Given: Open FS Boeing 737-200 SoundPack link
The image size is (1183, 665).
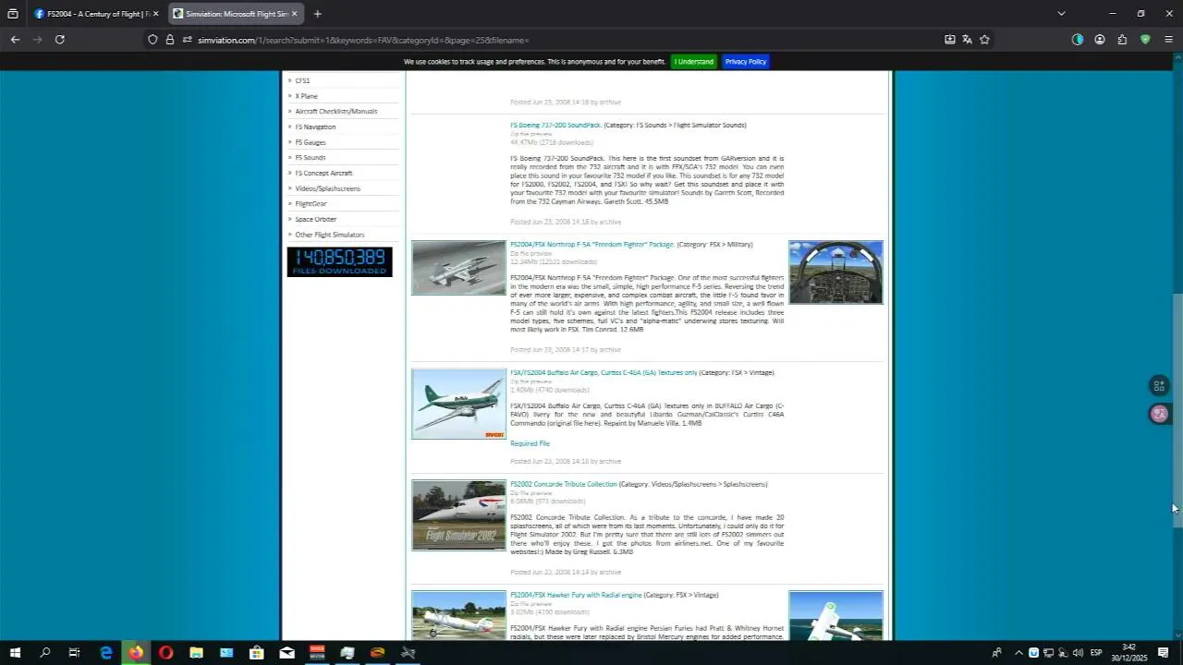Looking at the screenshot, I should (555, 126).
